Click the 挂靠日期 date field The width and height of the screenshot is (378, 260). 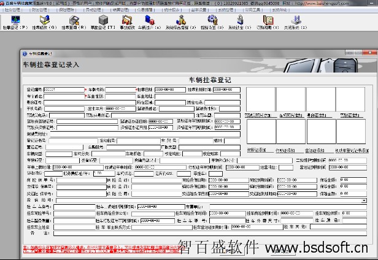(x=170, y=90)
